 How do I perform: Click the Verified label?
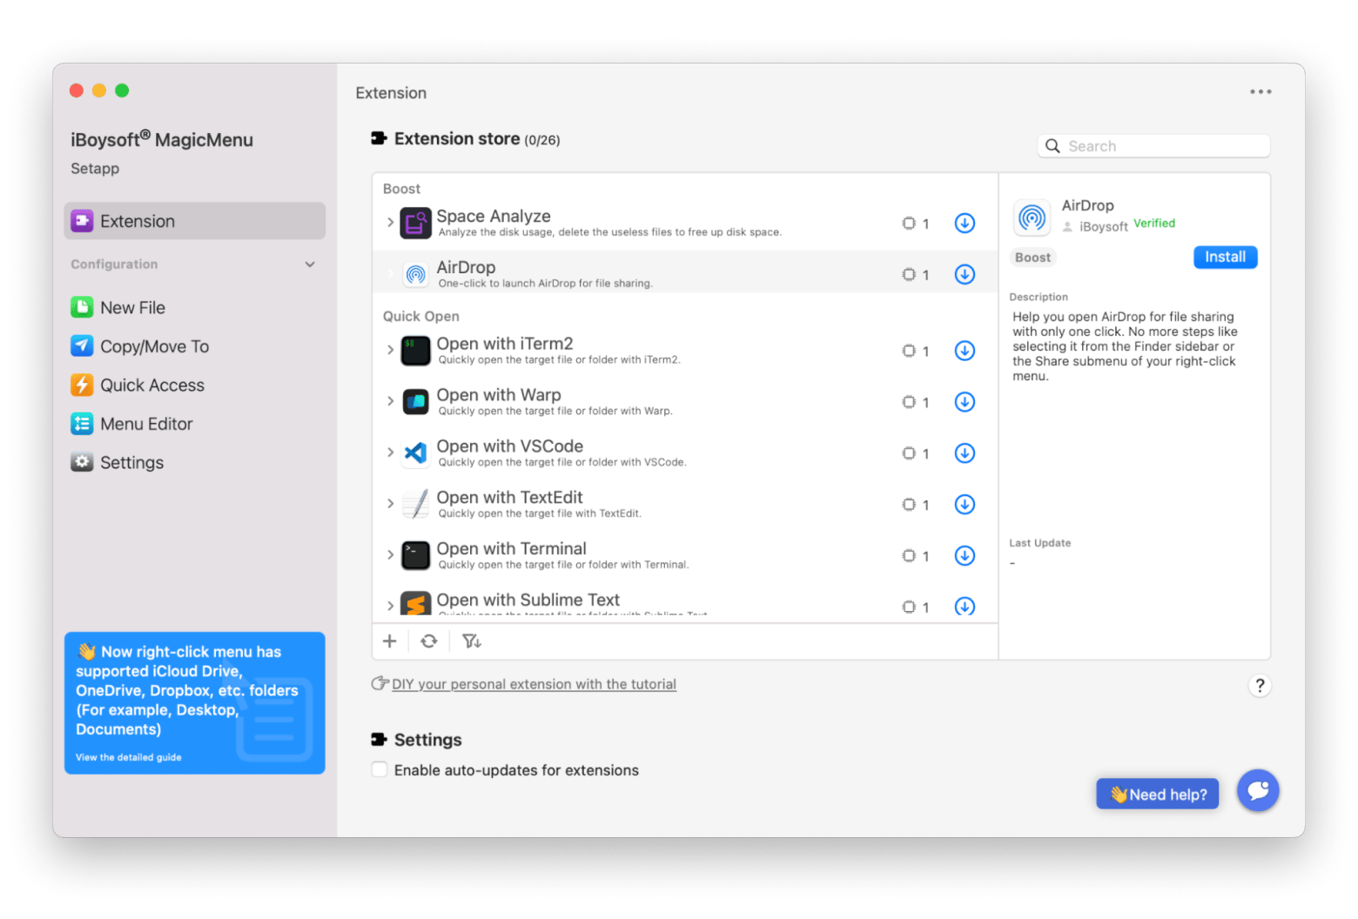point(1154,224)
